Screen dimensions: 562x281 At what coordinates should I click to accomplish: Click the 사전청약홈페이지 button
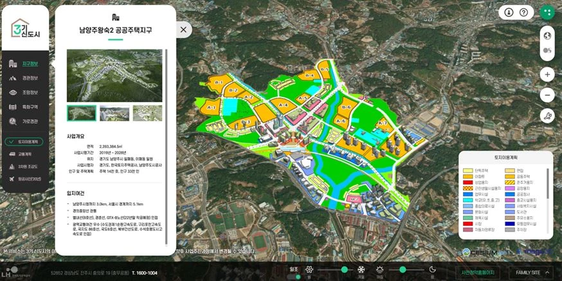(478, 273)
